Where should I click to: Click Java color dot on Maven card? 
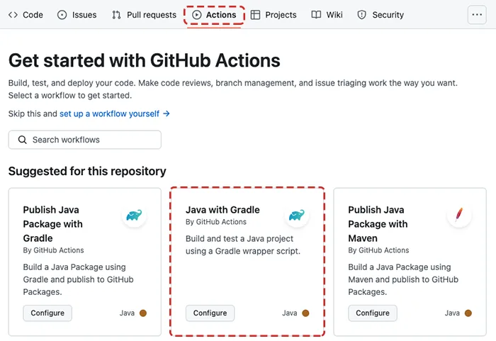click(468, 313)
